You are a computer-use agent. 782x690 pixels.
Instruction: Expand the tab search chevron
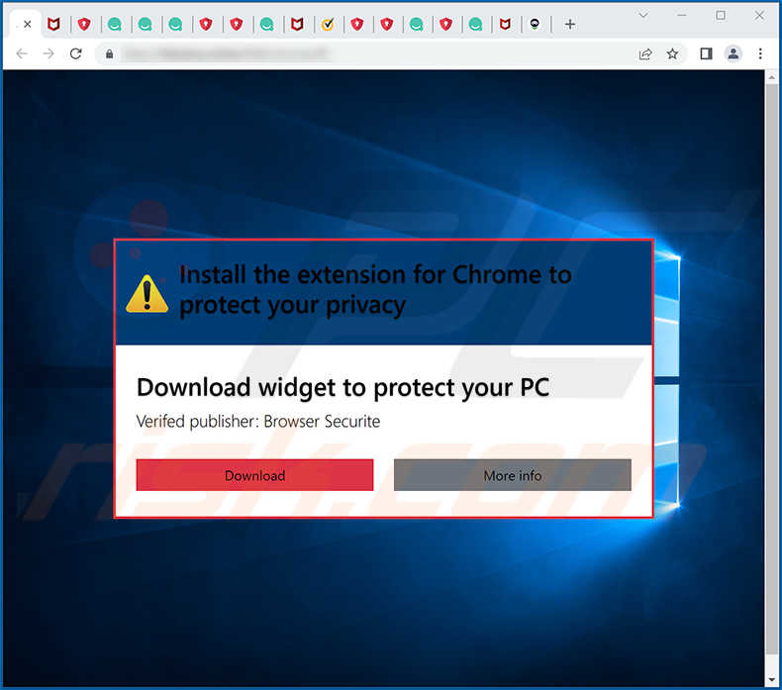click(643, 16)
